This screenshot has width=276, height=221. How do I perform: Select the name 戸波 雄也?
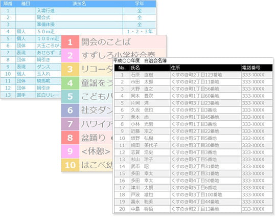pyautogui.click(x=142, y=195)
